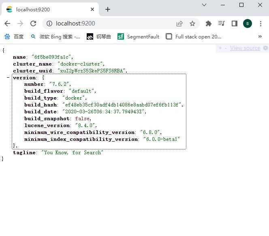View site information for localhost
This screenshot has height=236, width=269.
coord(49,23)
